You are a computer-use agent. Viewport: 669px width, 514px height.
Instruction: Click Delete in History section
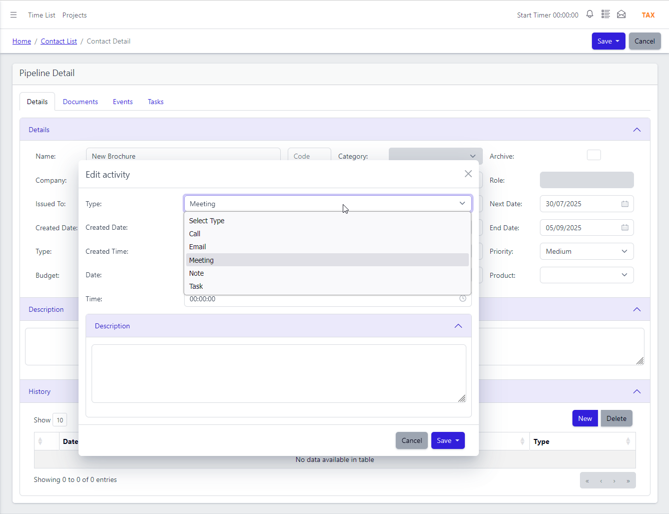click(x=616, y=418)
